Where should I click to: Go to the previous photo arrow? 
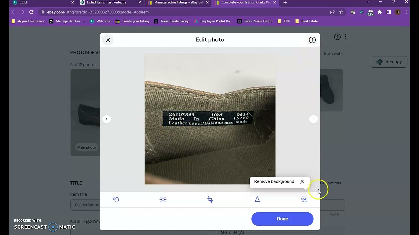click(106, 119)
